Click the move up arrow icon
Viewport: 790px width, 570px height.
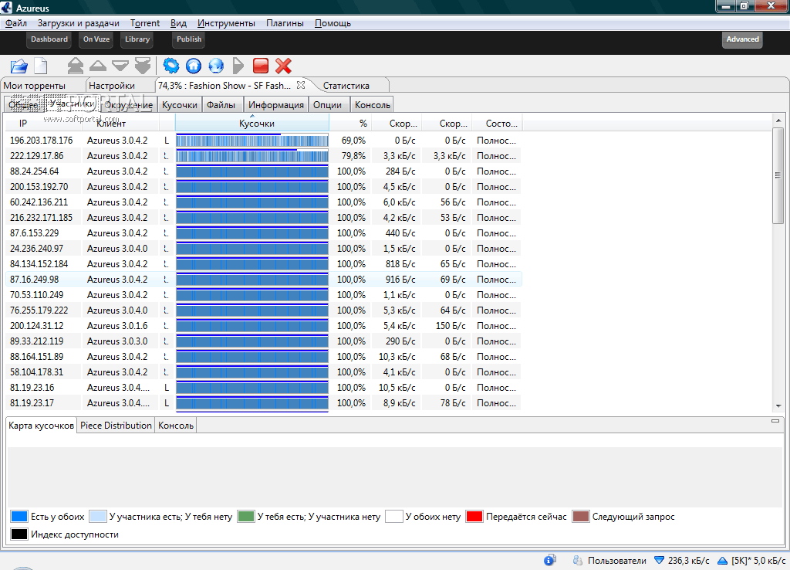pos(98,65)
